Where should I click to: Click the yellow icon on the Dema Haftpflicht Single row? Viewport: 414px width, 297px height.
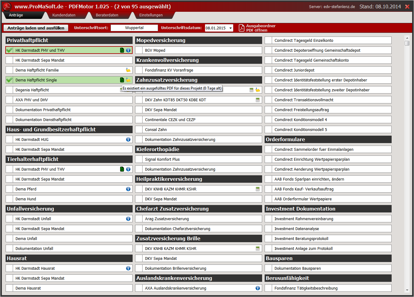tap(128, 80)
